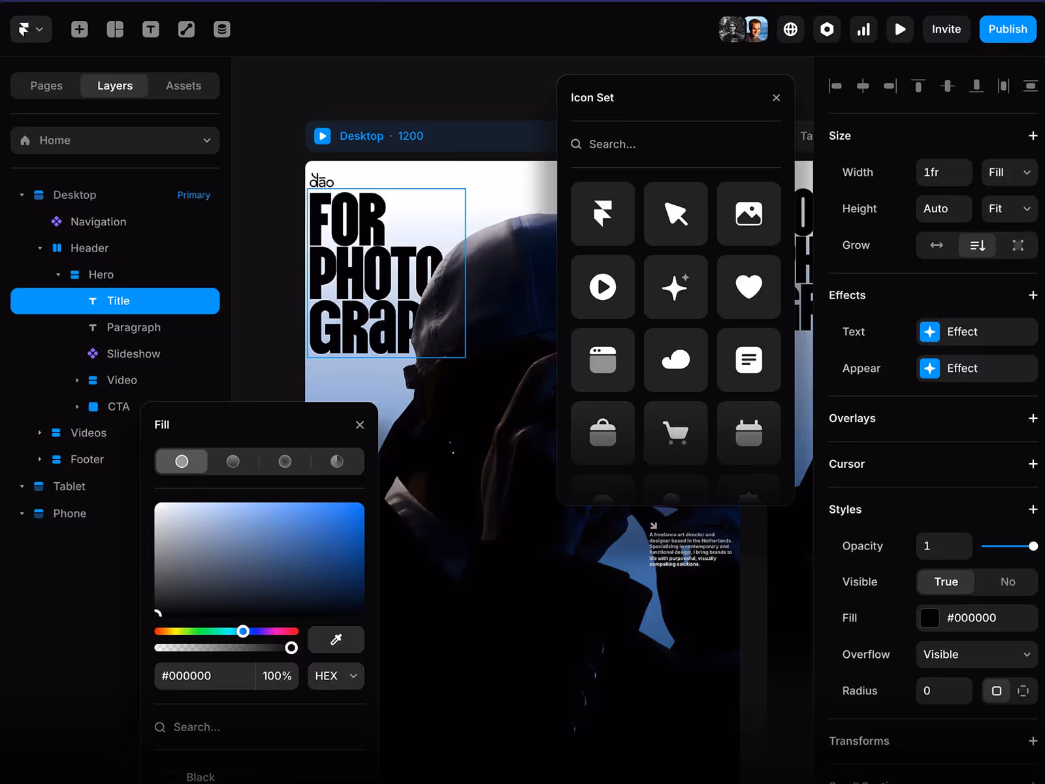Image resolution: width=1045 pixels, height=784 pixels.
Task: Switch to the Pages tab
Action: click(46, 86)
